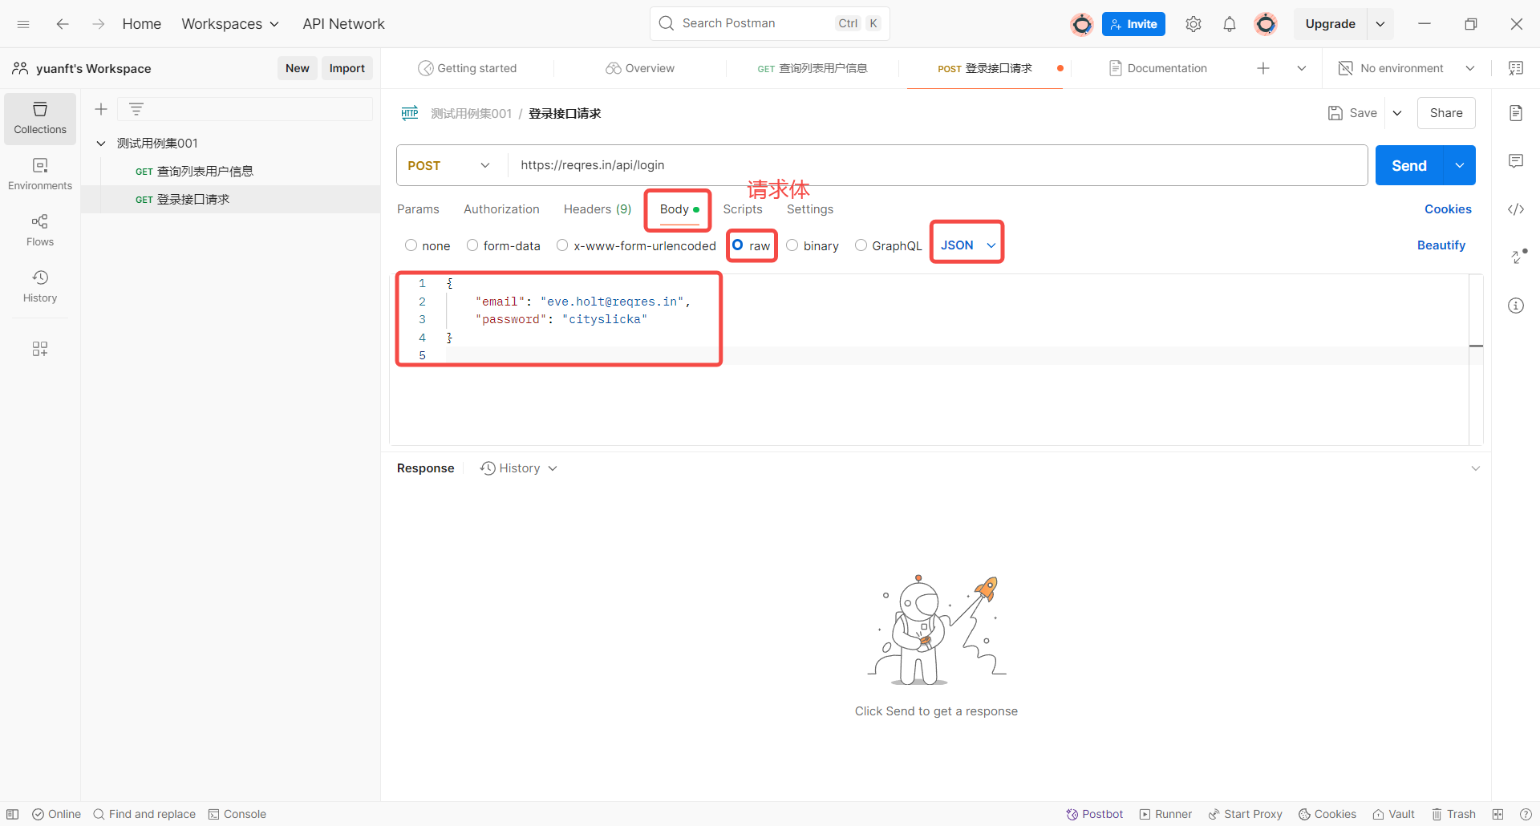Screen dimensions: 1540x826
Task: Open Postbot in status bar
Action: click(x=1095, y=814)
